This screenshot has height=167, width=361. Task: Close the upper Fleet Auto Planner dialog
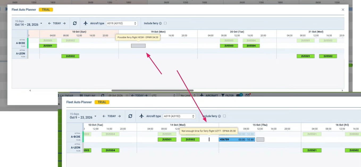click(343, 10)
